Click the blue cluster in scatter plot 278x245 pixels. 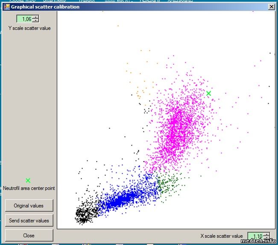coord(124,197)
